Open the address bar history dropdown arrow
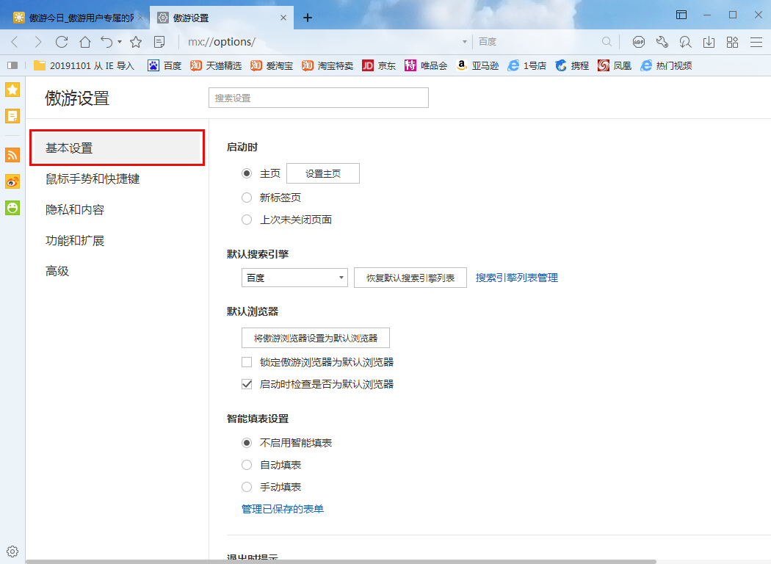 pyautogui.click(x=465, y=43)
